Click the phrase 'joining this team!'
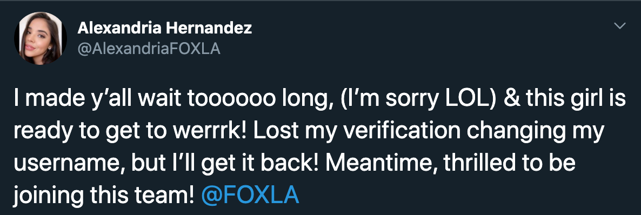 click(104, 196)
